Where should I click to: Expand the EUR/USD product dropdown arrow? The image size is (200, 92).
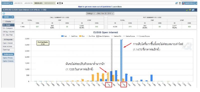[11, 3]
